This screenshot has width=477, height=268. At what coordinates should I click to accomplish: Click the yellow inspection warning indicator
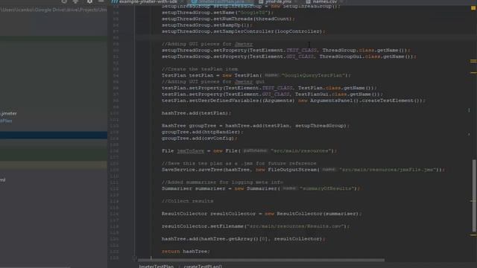(x=473, y=8)
